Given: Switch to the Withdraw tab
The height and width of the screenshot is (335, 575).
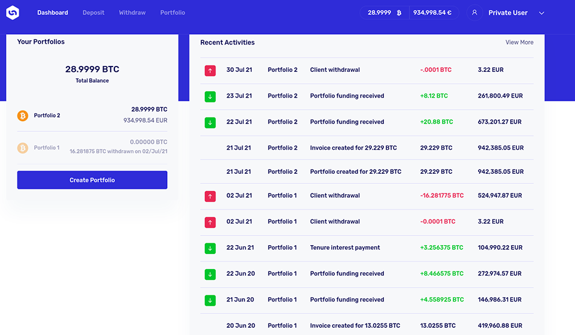Looking at the screenshot, I should [x=132, y=13].
